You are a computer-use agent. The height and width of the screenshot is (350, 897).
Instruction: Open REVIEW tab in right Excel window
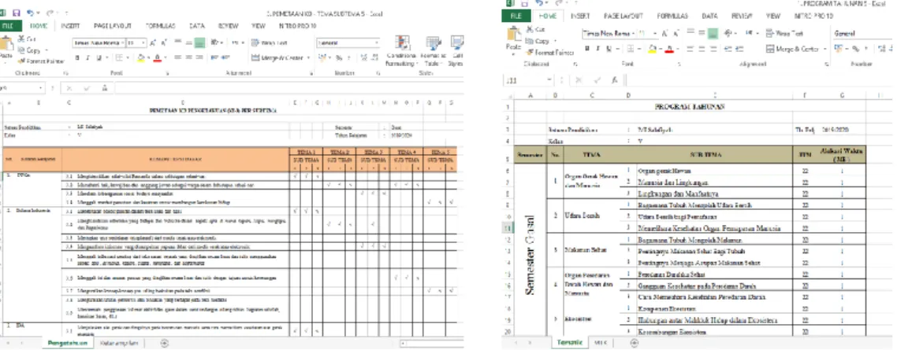[x=742, y=16]
